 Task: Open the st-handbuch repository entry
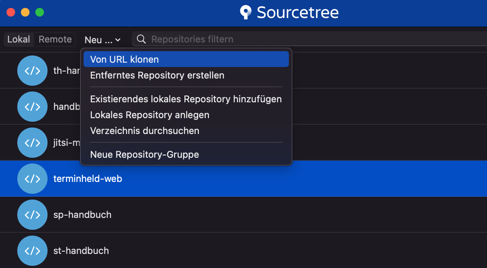(x=81, y=250)
